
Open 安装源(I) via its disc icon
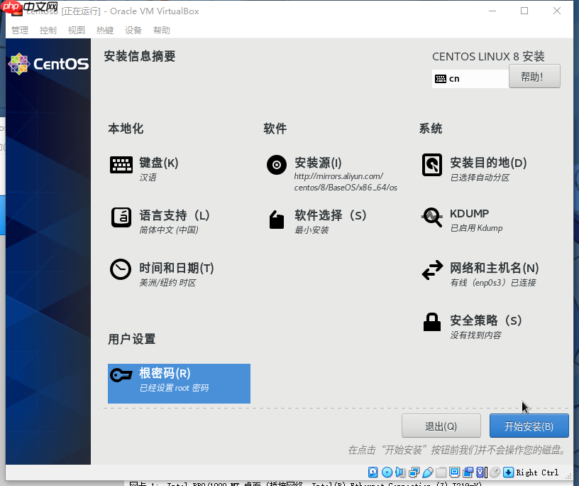276,165
